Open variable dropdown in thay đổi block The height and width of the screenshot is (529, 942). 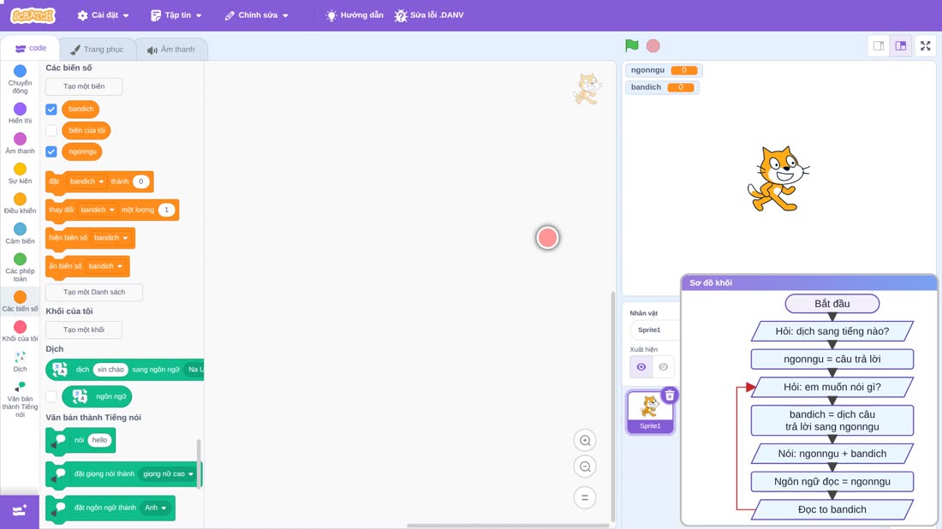pyautogui.click(x=98, y=210)
